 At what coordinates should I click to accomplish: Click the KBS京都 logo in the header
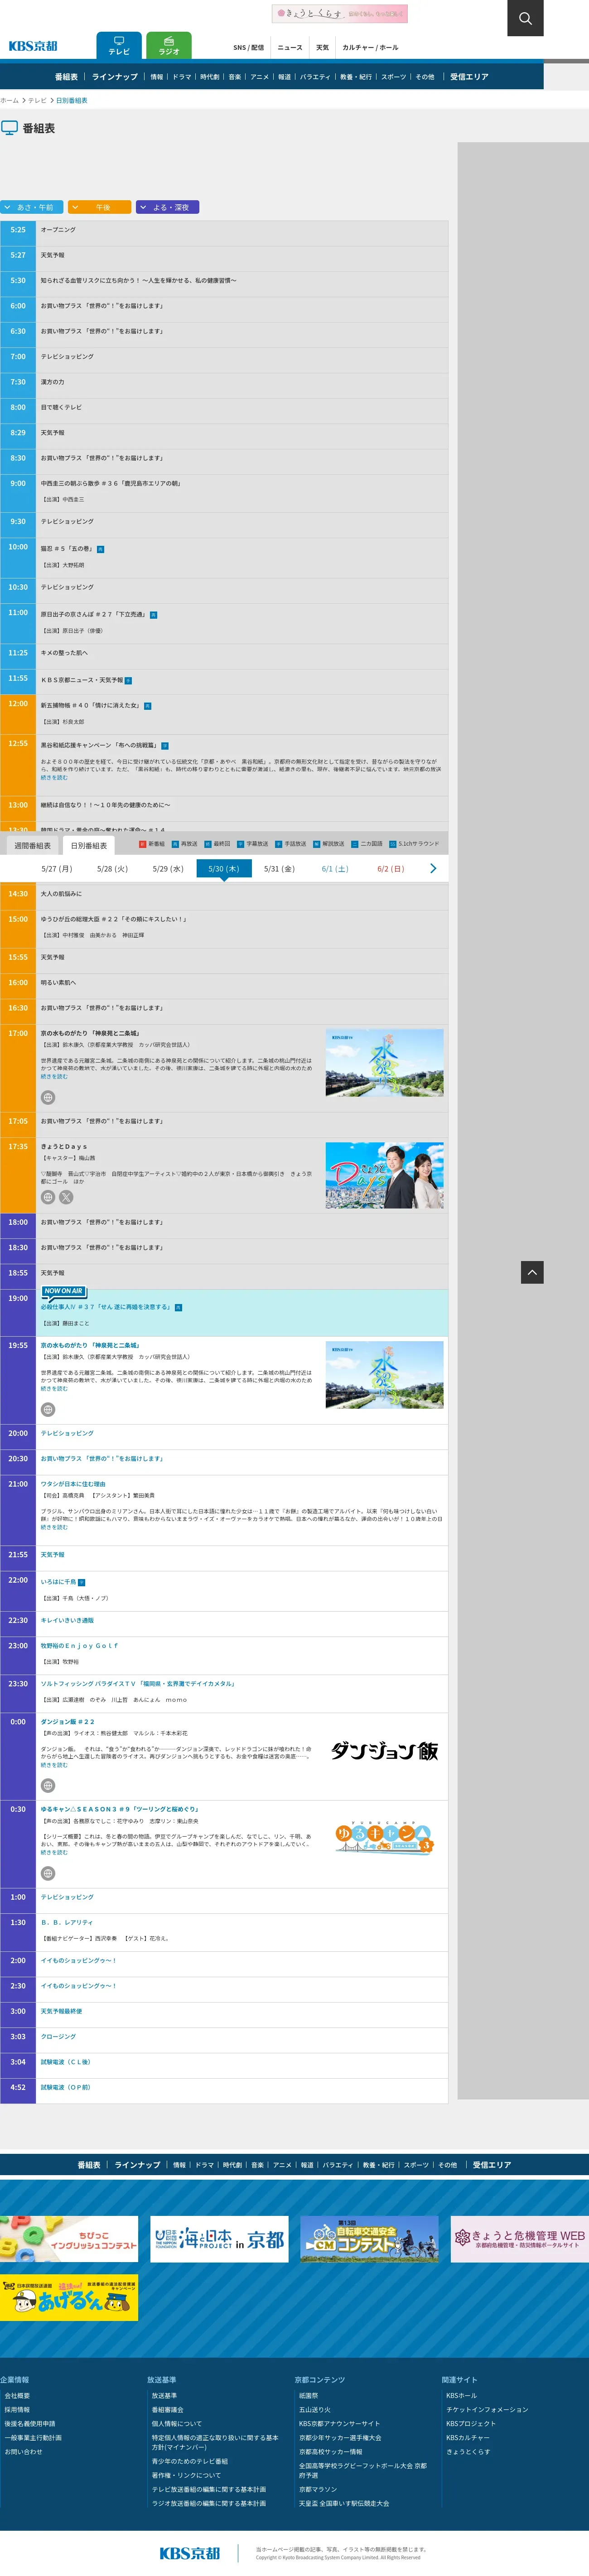pyautogui.click(x=33, y=46)
